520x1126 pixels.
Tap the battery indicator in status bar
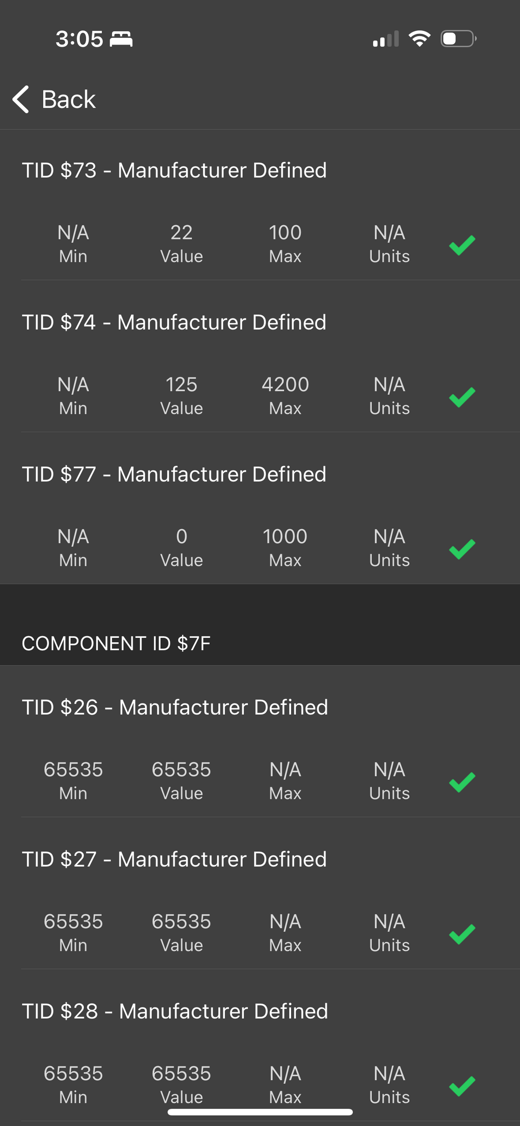[x=458, y=39]
